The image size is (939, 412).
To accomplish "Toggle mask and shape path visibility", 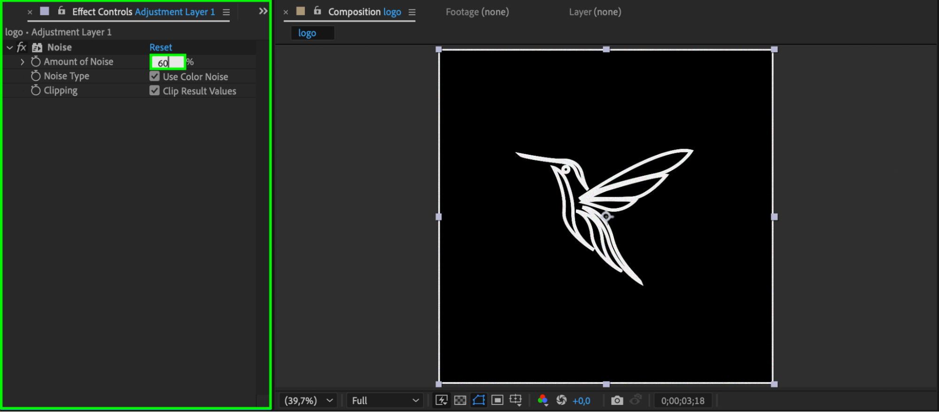I will pos(479,400).
